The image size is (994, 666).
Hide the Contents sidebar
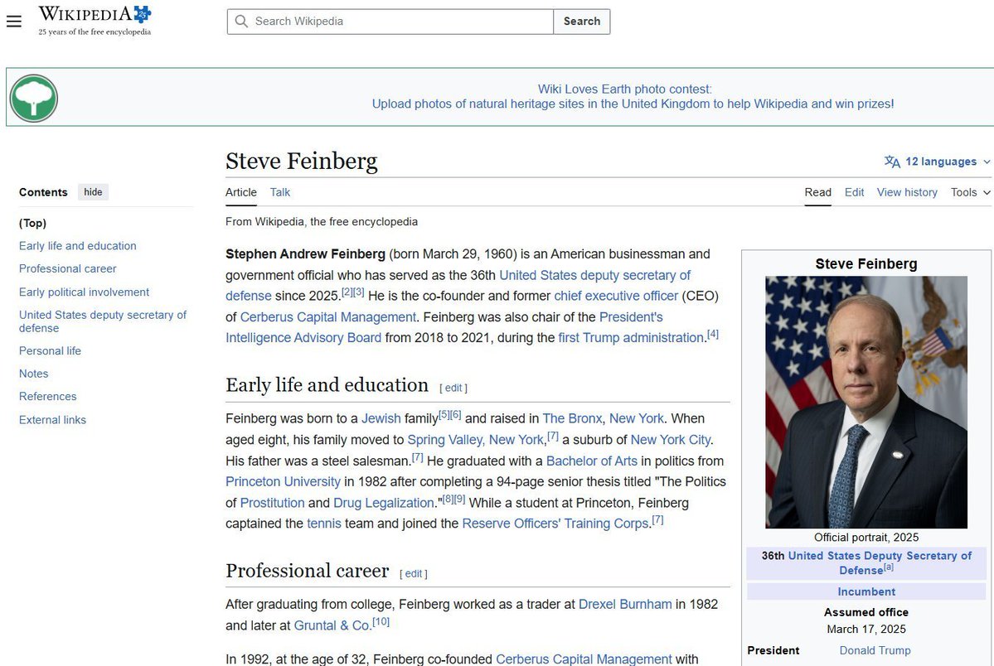93,192
